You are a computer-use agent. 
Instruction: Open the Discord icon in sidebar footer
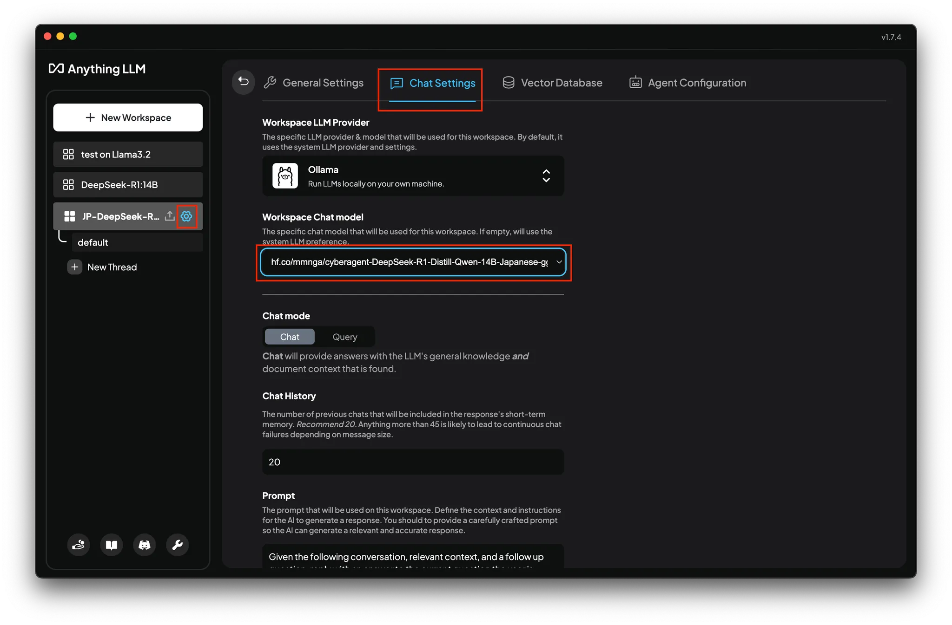[x=145, y=545]
